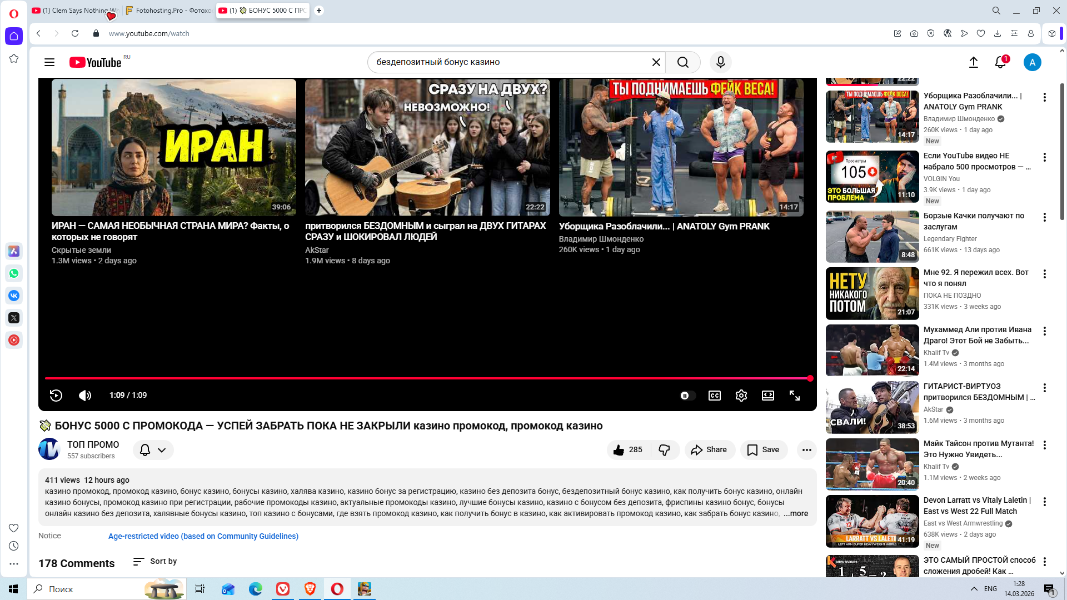Screen dimensions: 1067x600
Task: Toggle theater mode in player
Action: (x=767, y=395)
